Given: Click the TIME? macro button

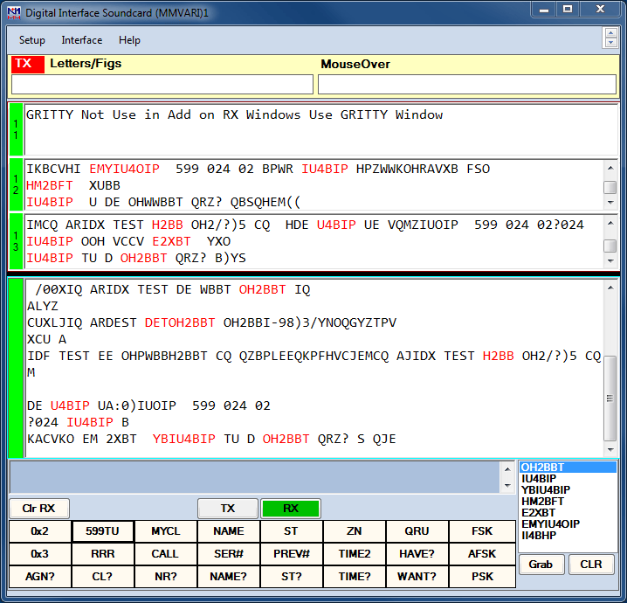Looking at the screenshot, I should click(354, 577).
